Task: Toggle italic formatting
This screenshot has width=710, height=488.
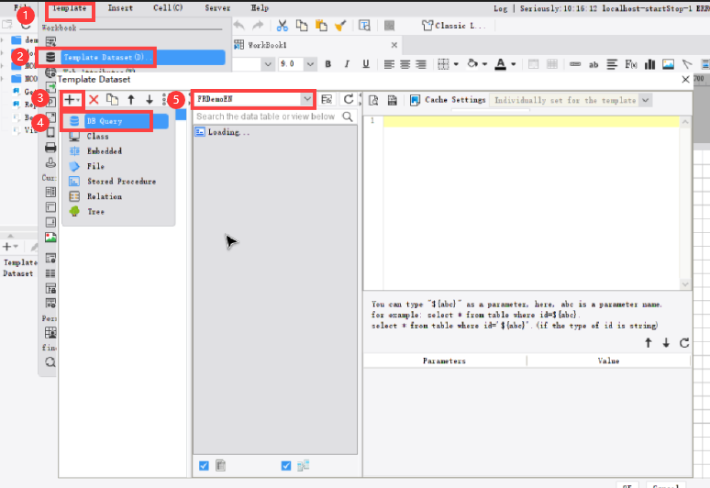Action: pyautogui.click(x=347, y=64)
